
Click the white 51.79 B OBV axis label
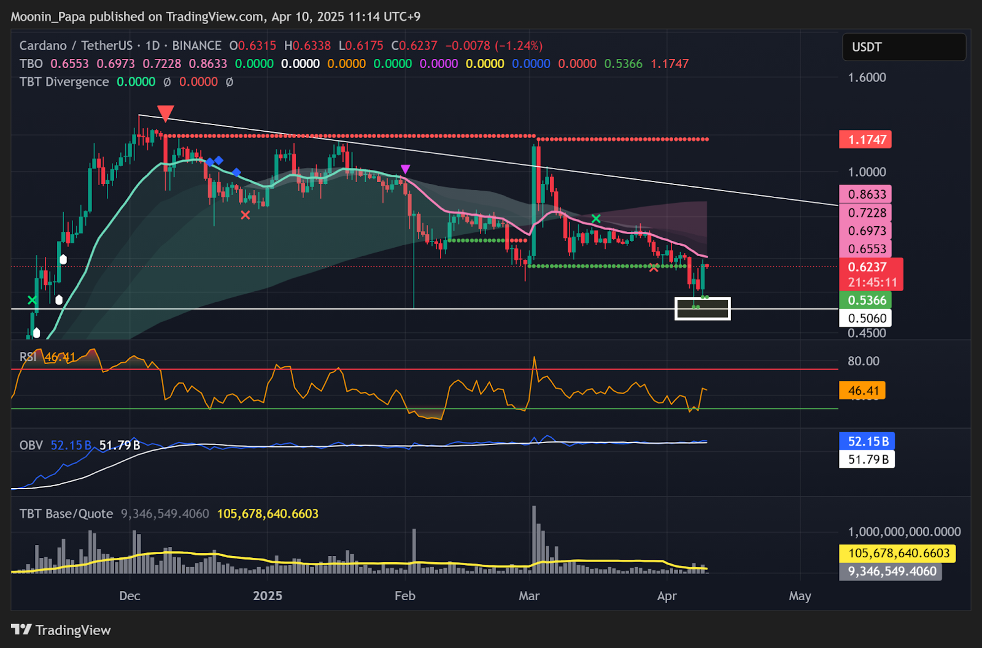867,459
